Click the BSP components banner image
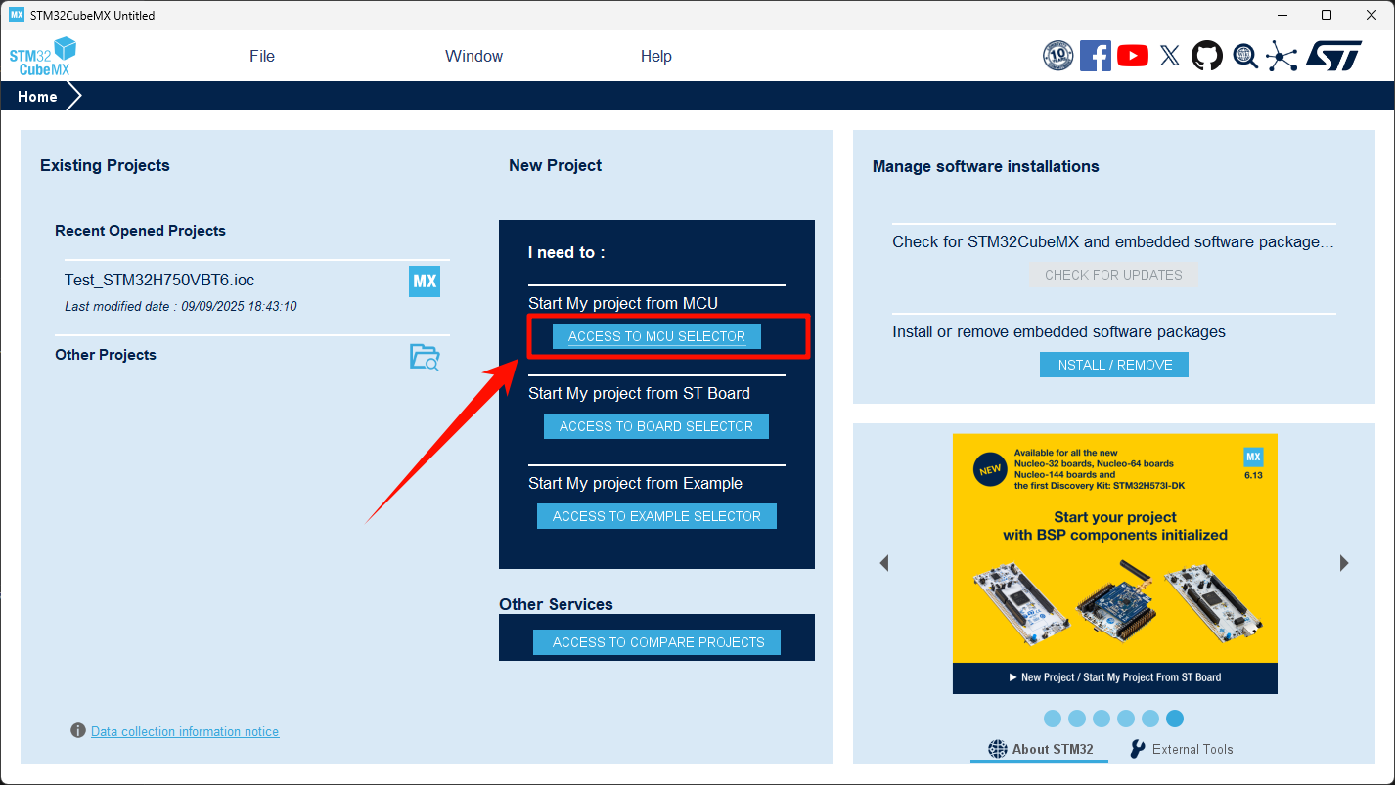The height and width of the screenshot is (785, 1395). click(x=1115, y=564)
